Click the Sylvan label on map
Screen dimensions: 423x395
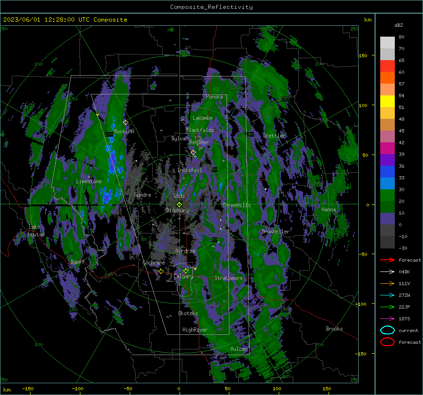coord(180,139)
